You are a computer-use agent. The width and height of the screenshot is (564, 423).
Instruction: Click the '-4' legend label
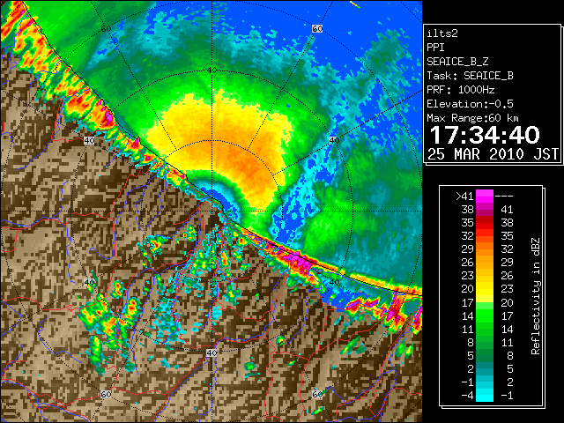467,396
